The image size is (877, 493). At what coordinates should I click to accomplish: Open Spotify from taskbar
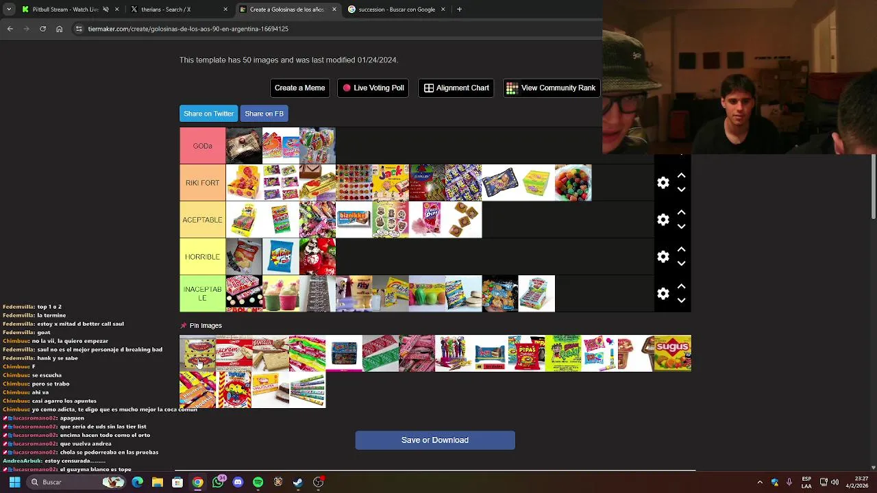click(258, 482)
